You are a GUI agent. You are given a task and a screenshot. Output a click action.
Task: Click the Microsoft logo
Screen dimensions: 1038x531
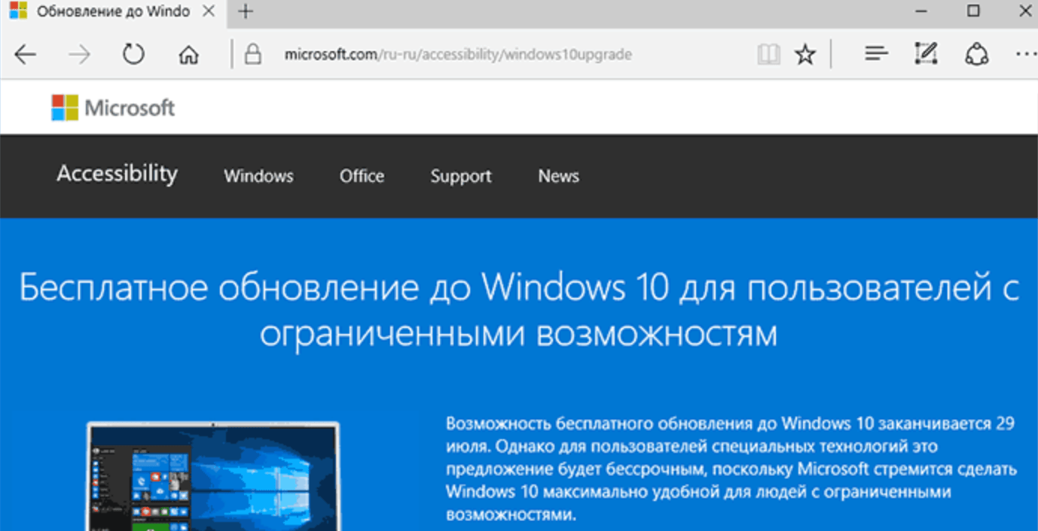click(x=113, y=108)
